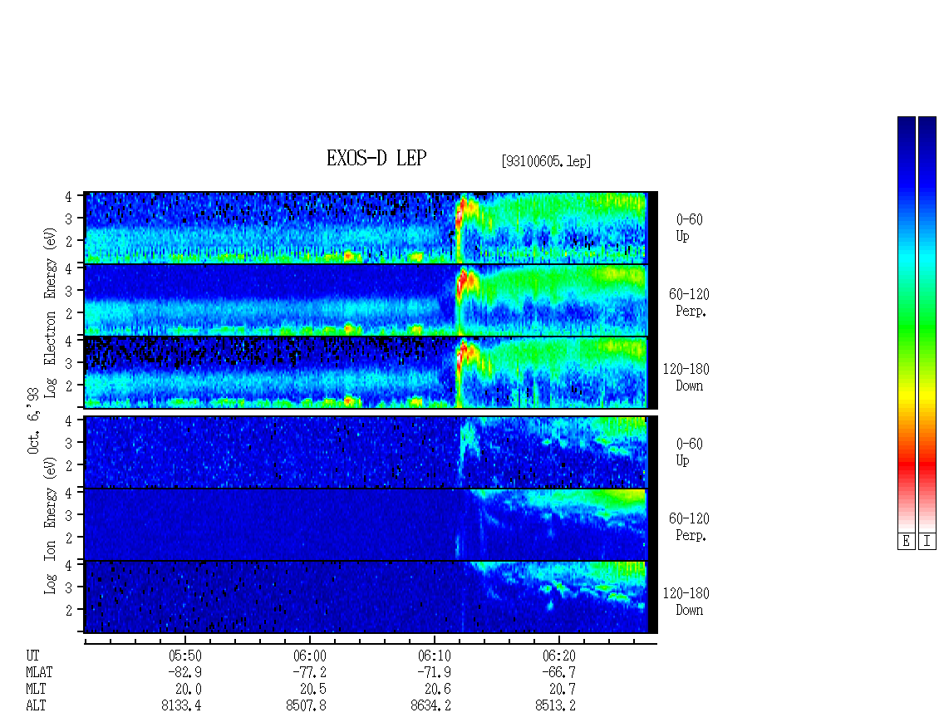Click the MLT value 20.5

coord(313,690)
